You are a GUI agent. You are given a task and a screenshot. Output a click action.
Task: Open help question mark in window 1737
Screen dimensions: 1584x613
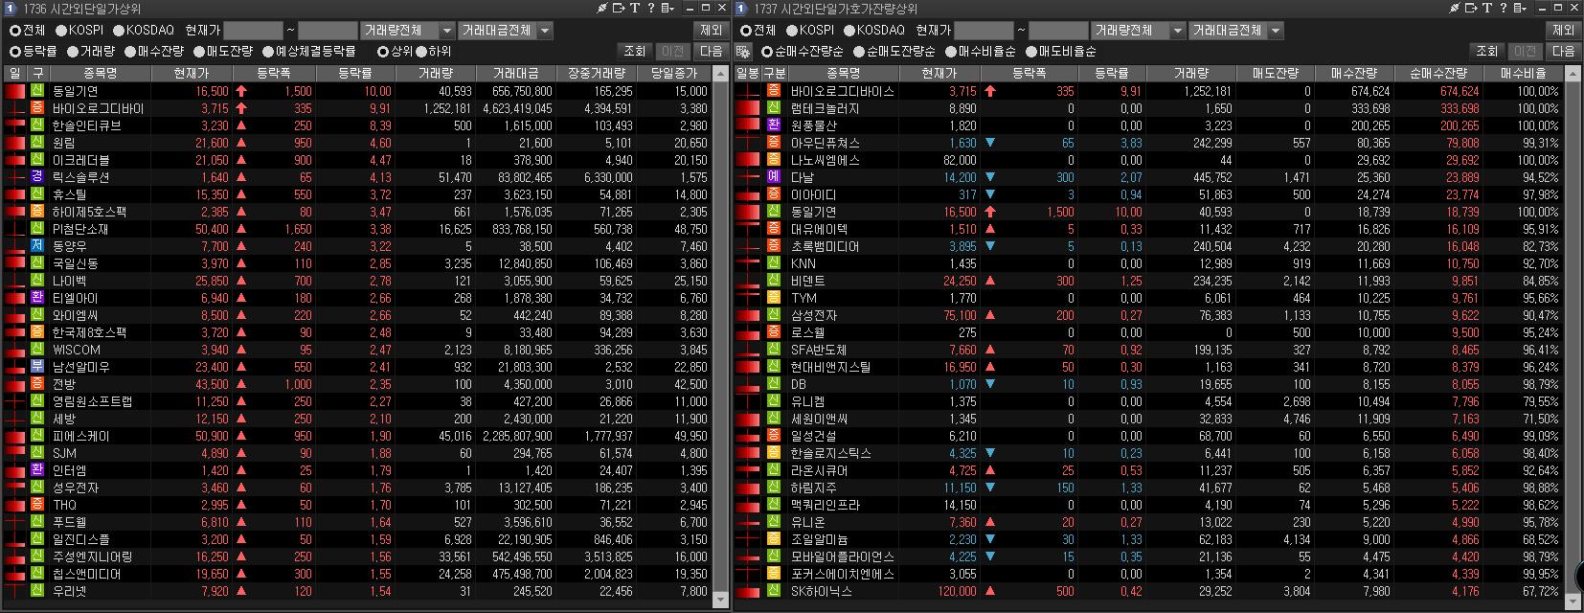[x=1504, y=8]
